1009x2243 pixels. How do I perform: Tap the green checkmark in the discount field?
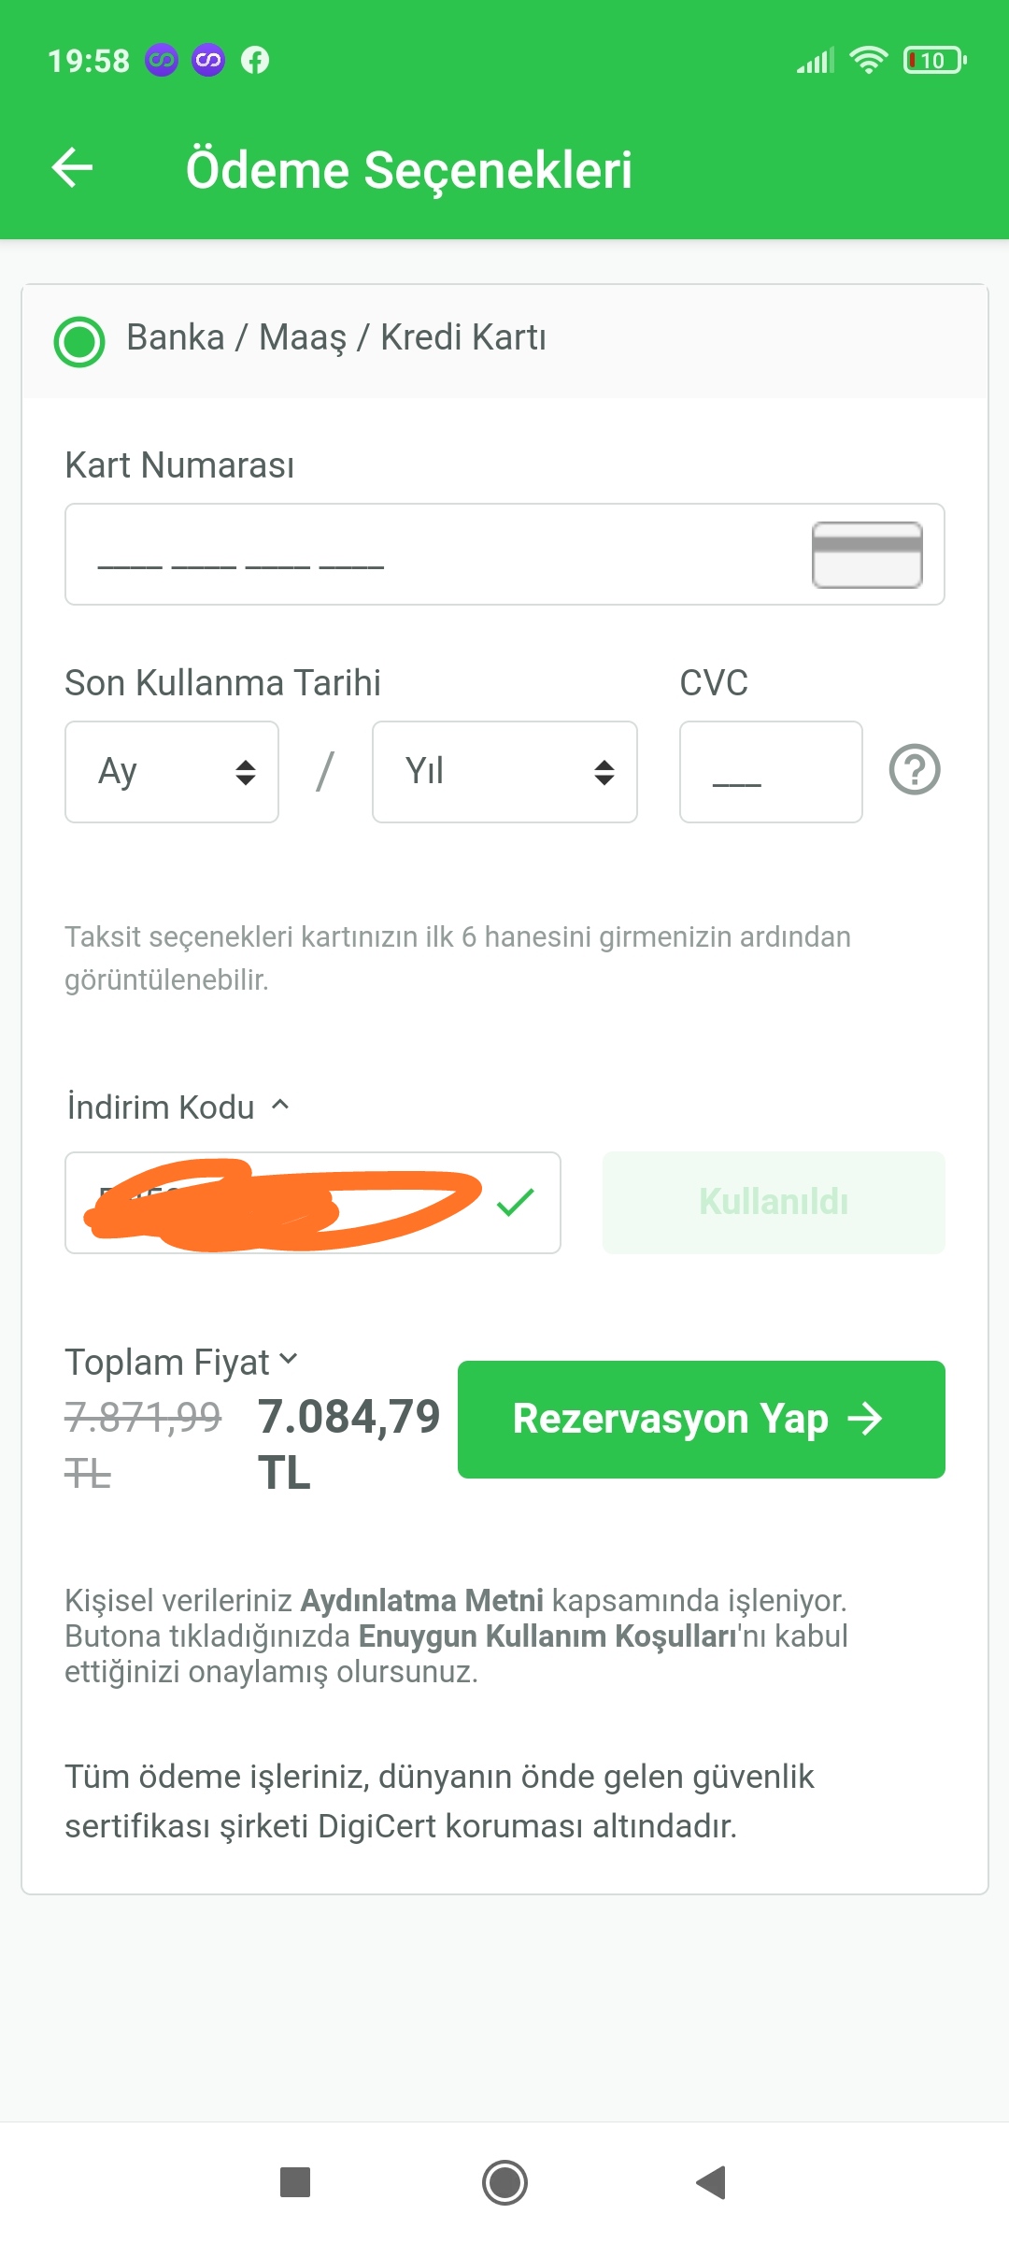click(516, 1202)
